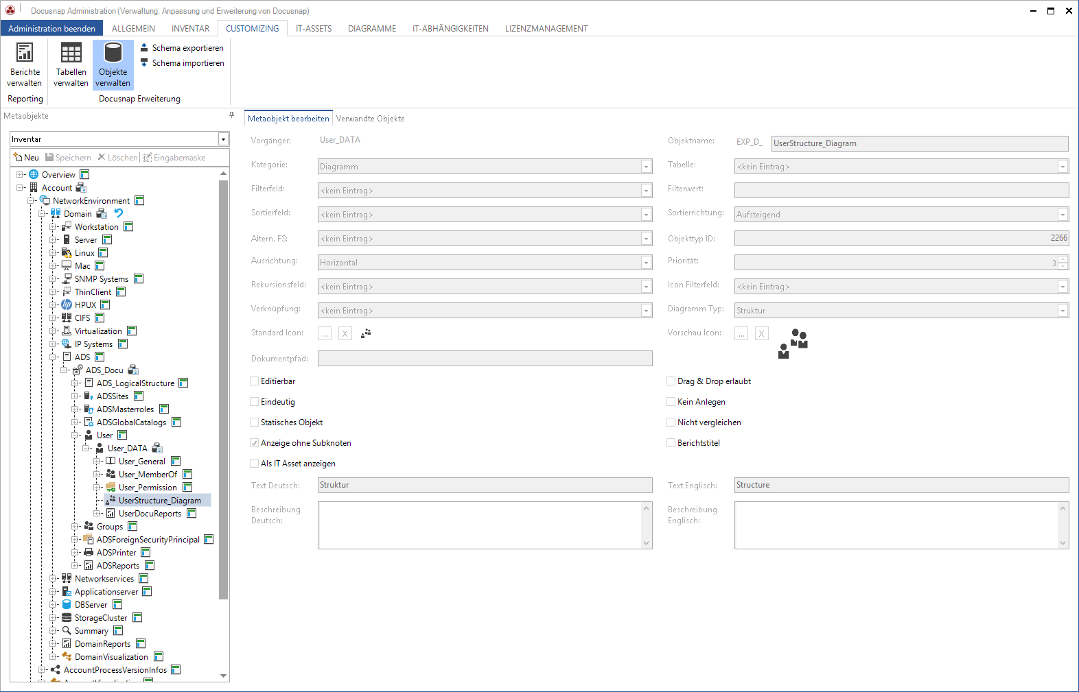Open the Kategorie dropdown

pyautogui.click(x=646, y=167)
